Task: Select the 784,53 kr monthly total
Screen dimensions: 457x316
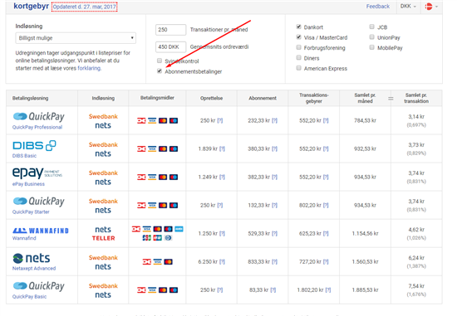Action: pyautogui.click(x=365, y=120)
